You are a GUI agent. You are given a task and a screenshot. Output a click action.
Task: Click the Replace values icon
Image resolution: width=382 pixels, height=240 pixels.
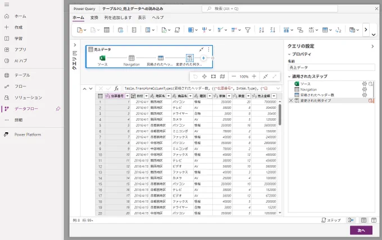338,30
